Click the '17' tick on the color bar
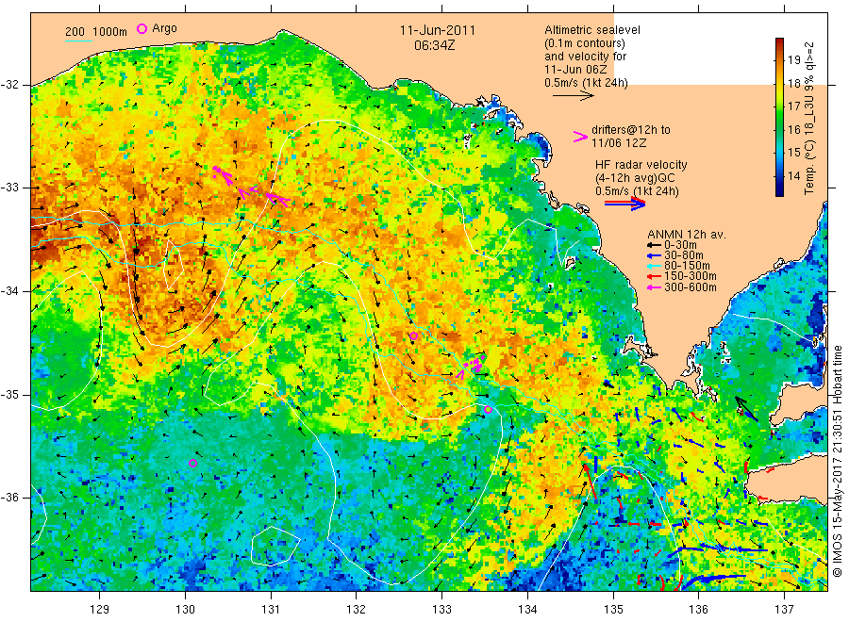This screenshot has width=849, height=622. [793, 106]
